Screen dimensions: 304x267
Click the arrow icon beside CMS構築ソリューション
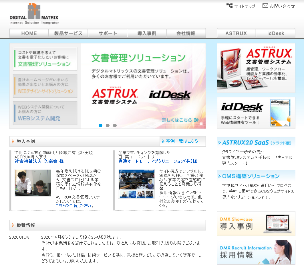pyautogui.click(x=219, y=176)
